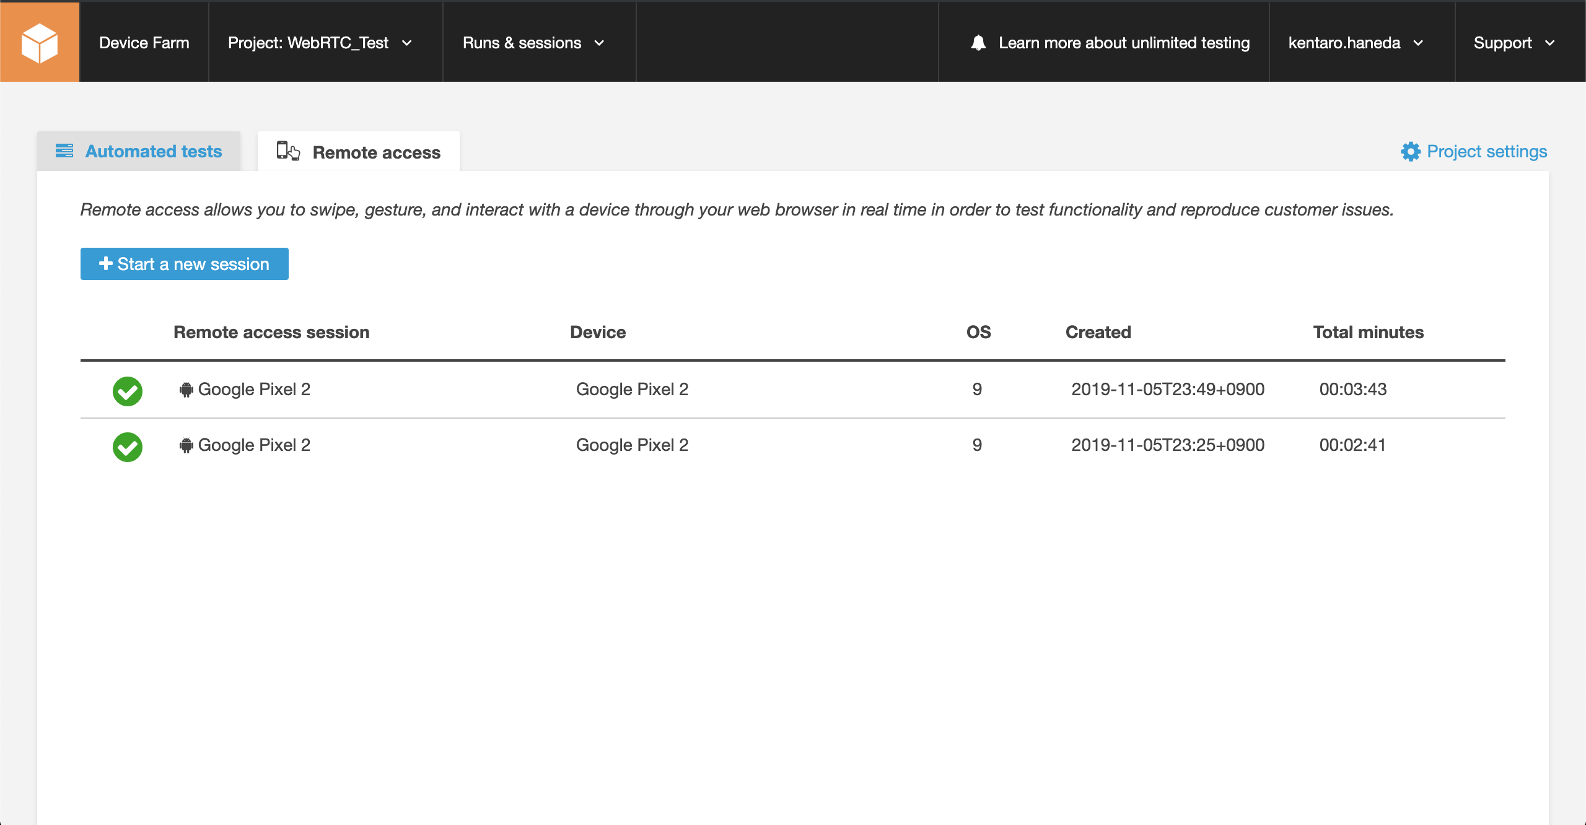Open the Project settings link

click(x=1487, y=152)
